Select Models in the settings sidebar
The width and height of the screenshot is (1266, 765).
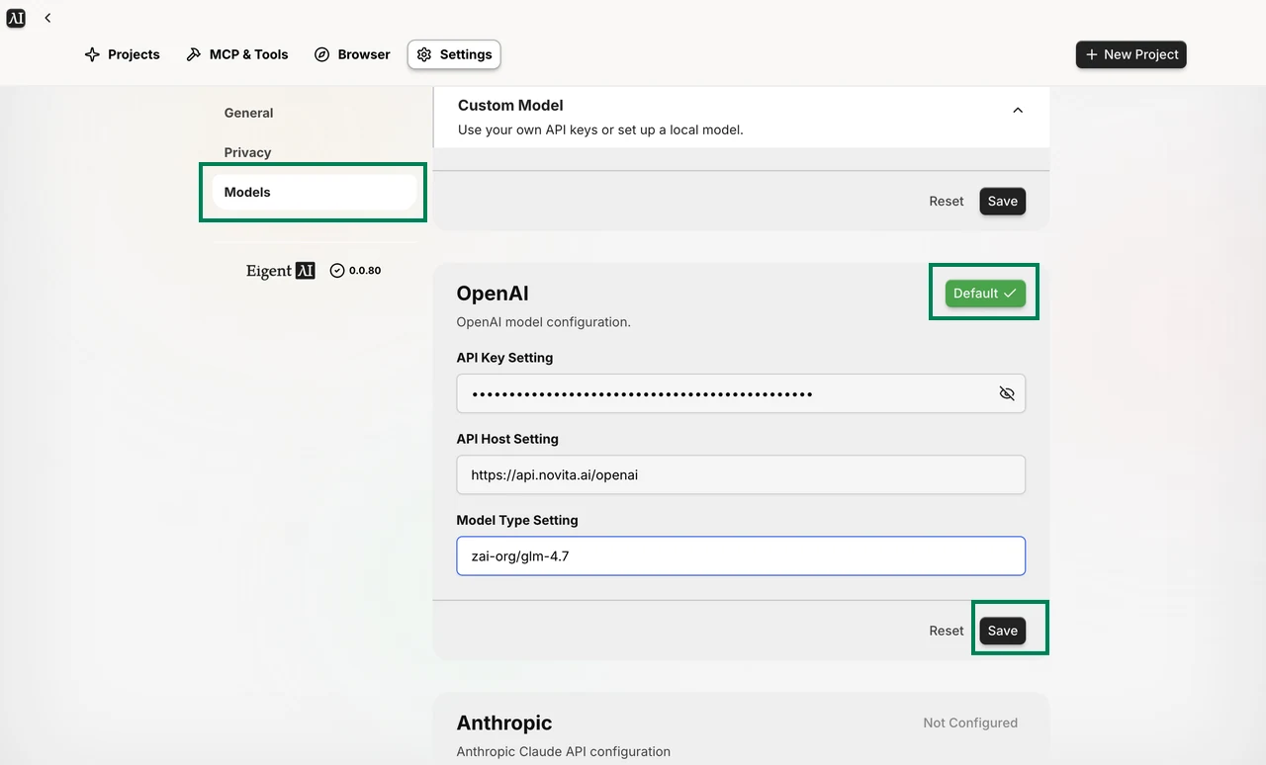point(315,192)
